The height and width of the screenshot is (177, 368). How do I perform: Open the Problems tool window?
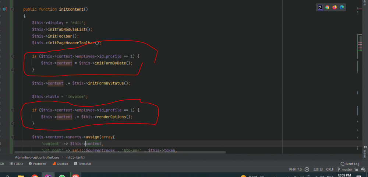coord(38,164)
